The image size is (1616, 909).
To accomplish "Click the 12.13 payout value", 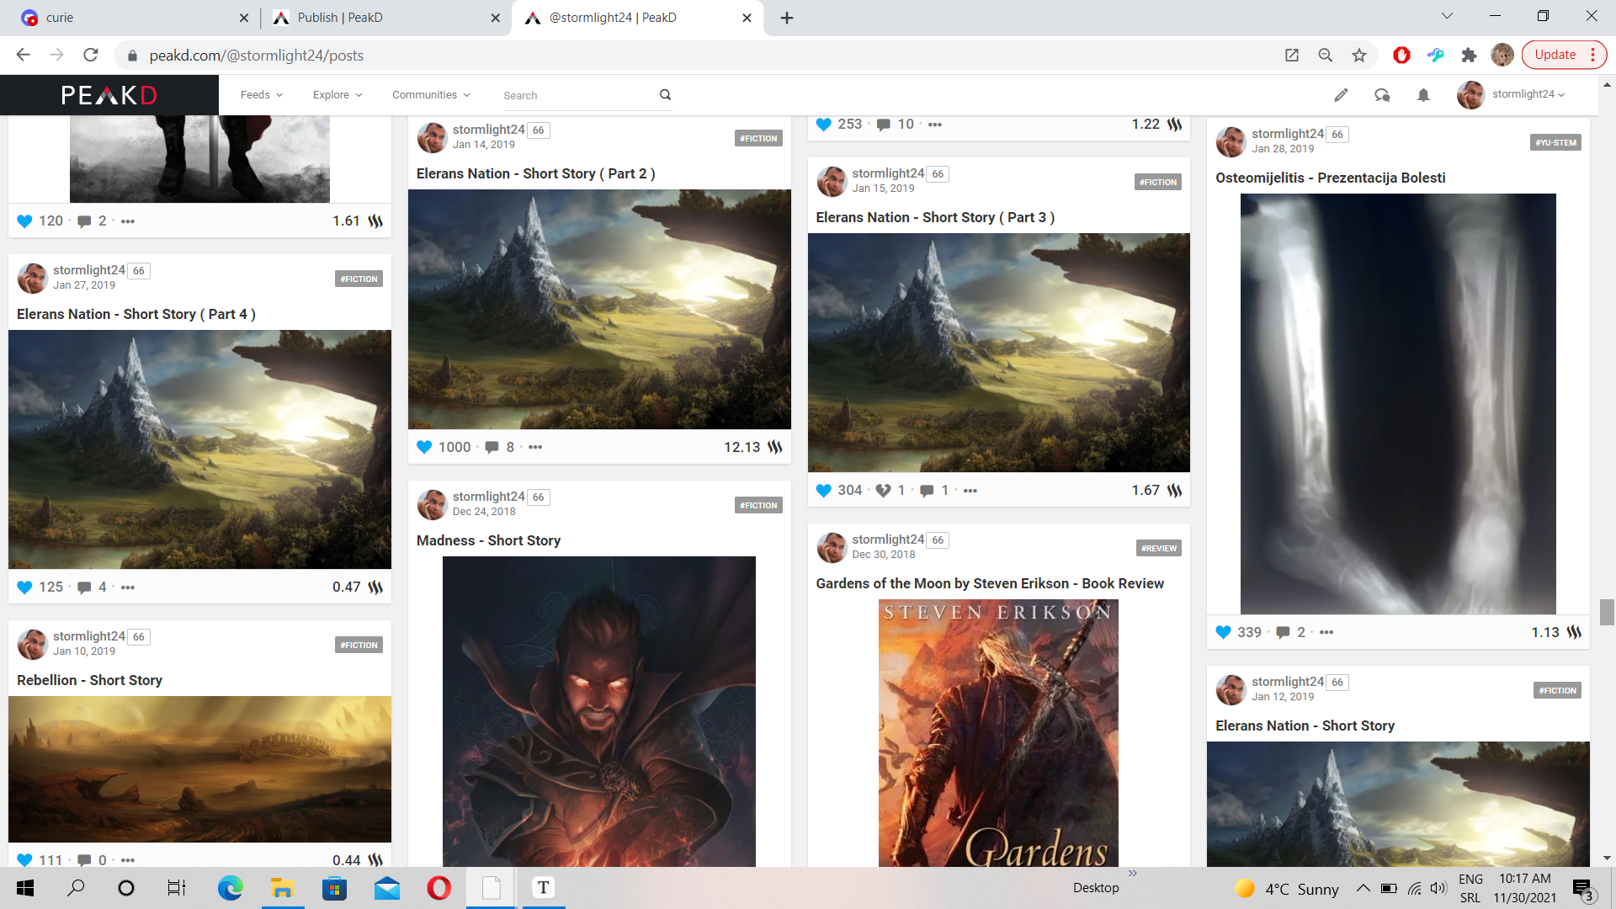I will (742, 447).
